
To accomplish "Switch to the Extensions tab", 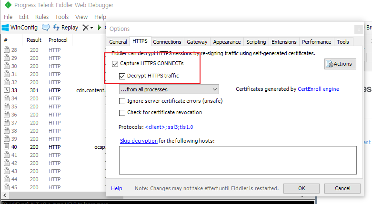I will (284, 42).
